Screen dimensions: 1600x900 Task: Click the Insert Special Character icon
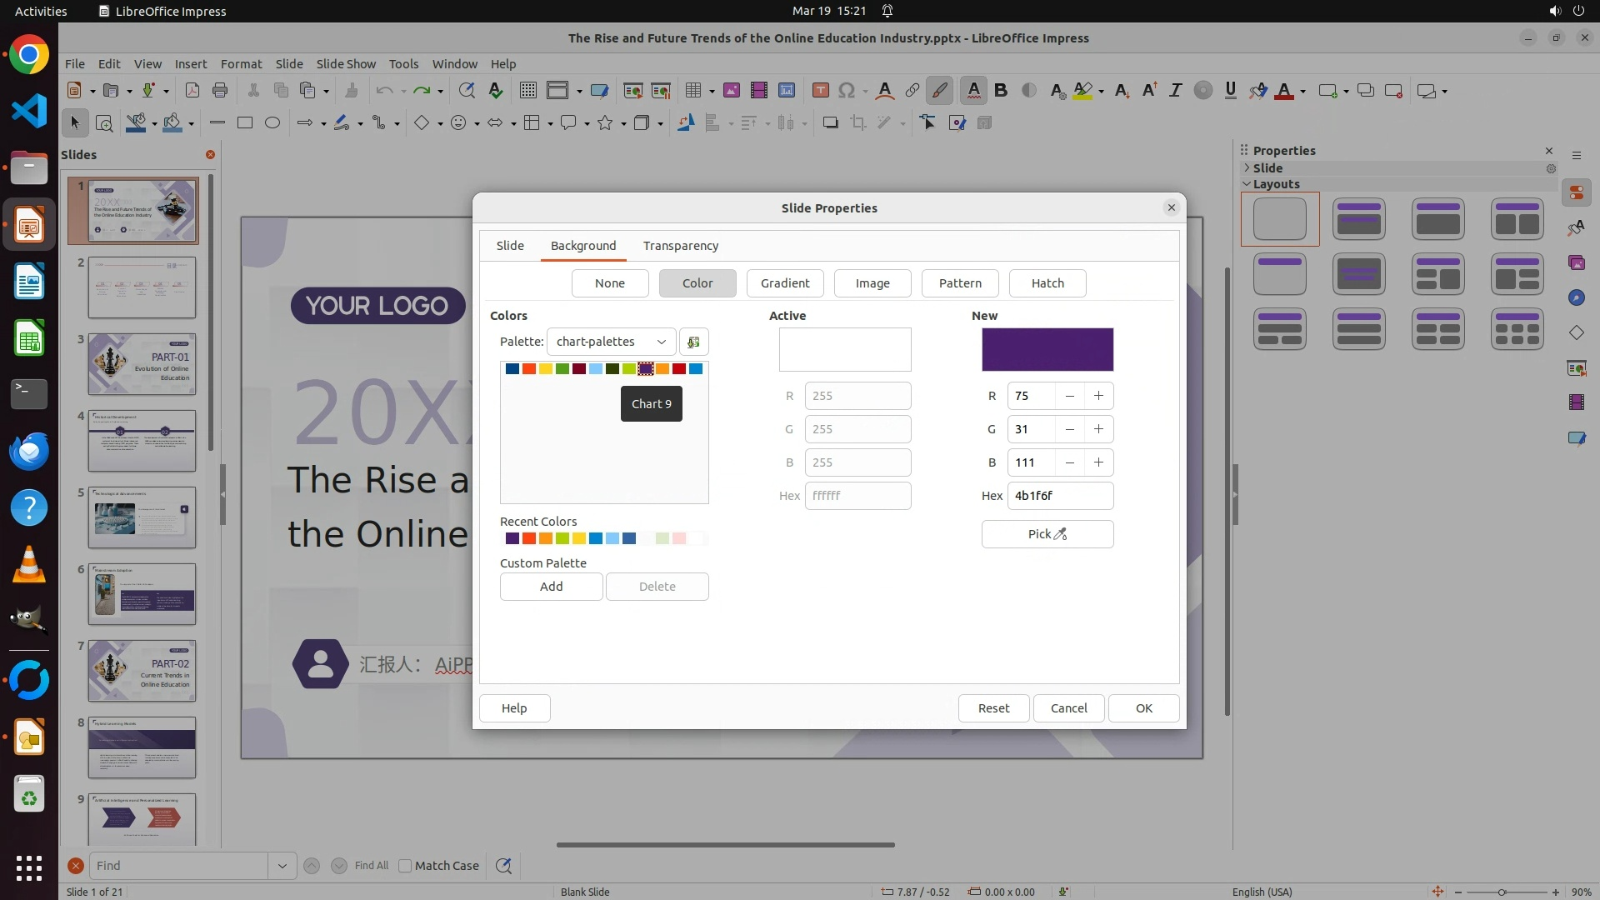click(x=847, y=91)
